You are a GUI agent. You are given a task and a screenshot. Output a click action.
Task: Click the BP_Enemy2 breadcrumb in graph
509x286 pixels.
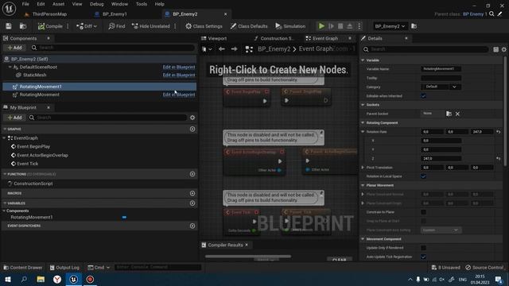click(x=274, y=49)
